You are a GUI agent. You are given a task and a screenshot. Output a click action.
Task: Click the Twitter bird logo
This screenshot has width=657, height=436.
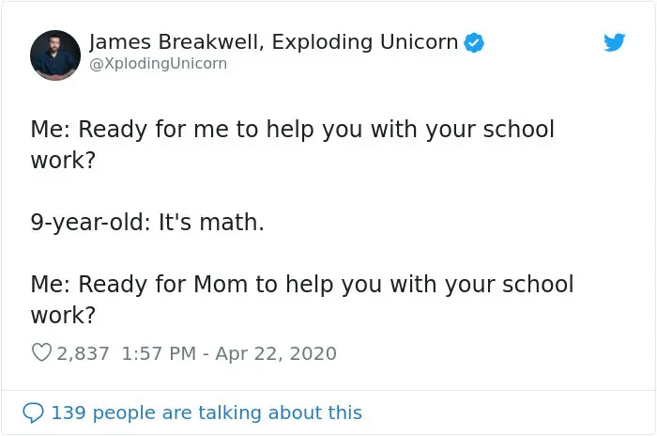pos(614,42)
